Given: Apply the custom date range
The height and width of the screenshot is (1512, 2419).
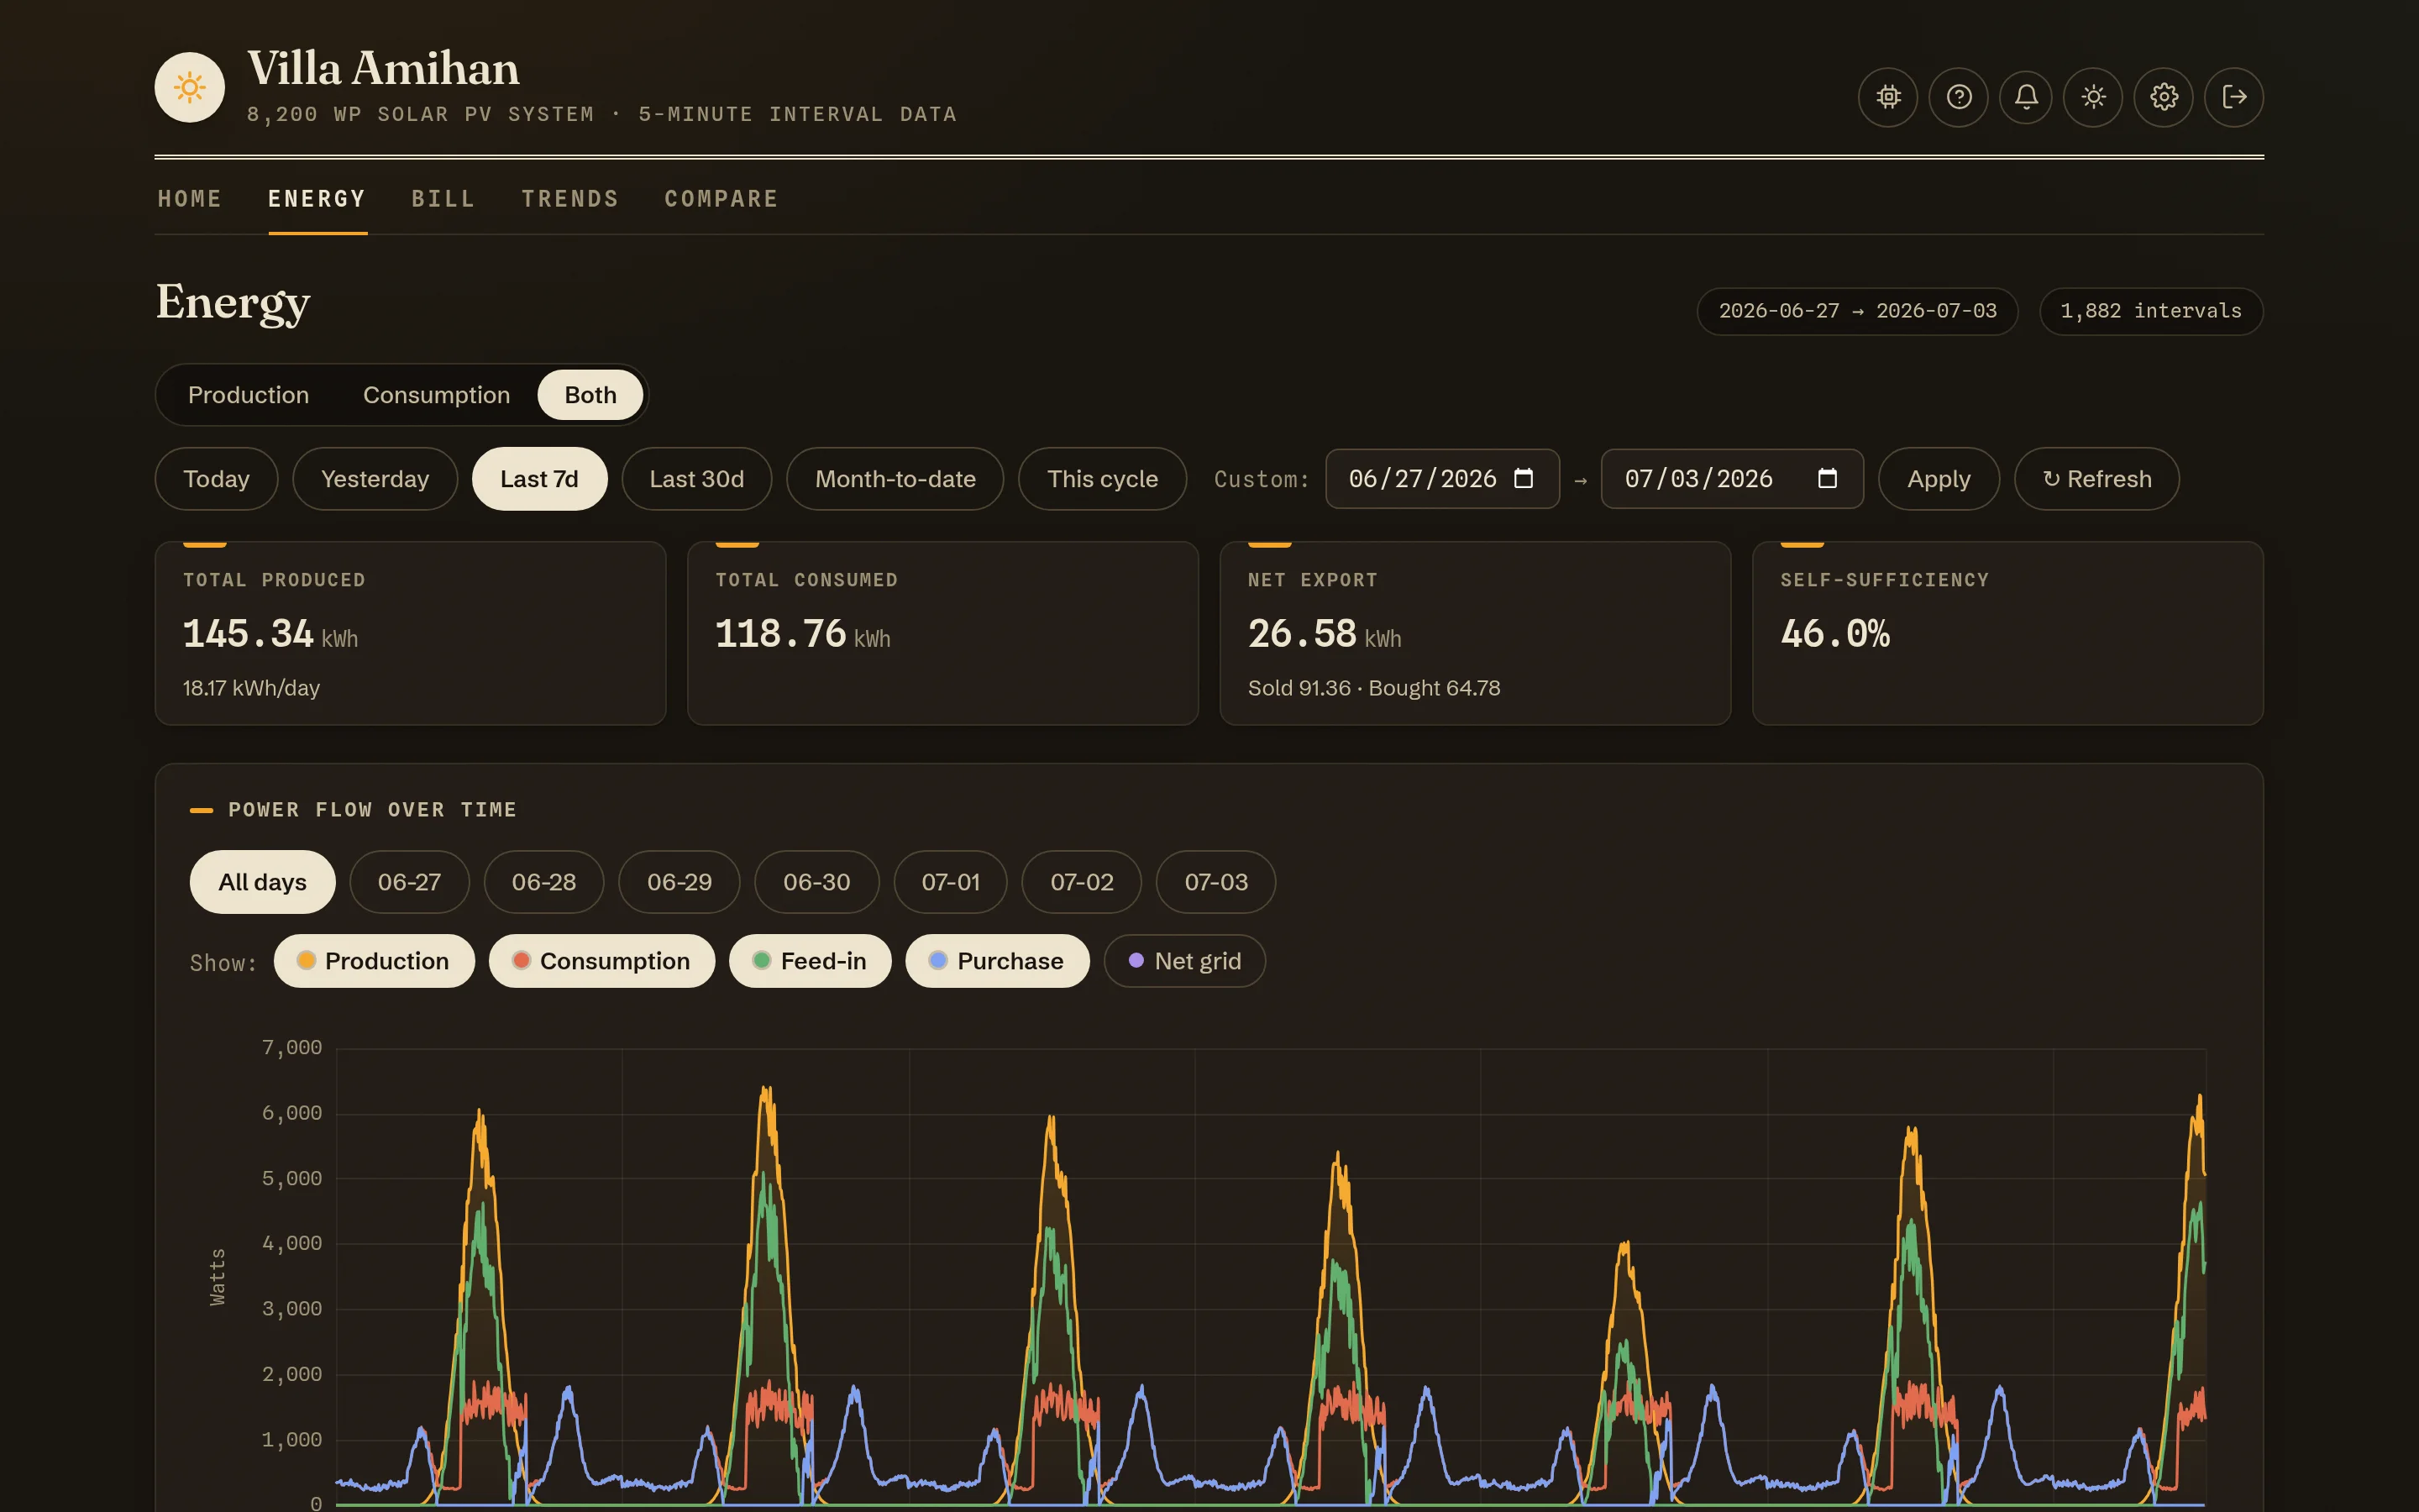Looking at the screenshot, I should [x=1939, y=479].
